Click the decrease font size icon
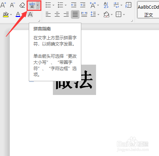This screenshot has height=156, width=159. click(x=13, y=5)
